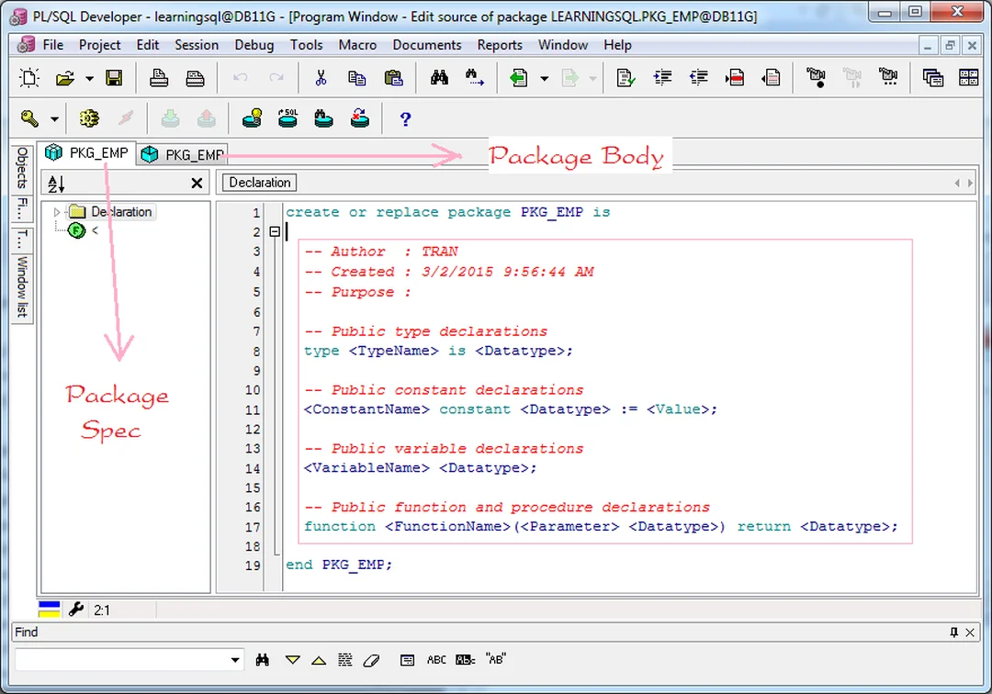Select the first PKG_EMP package spec tab
992x694 pixels.
[86, 153]
